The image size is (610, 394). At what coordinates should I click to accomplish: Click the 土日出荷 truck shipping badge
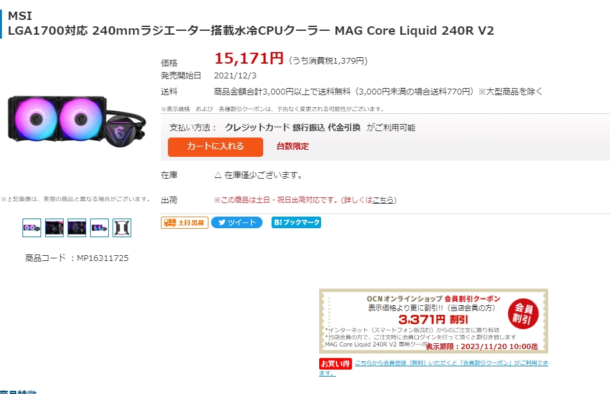point(185,222)
